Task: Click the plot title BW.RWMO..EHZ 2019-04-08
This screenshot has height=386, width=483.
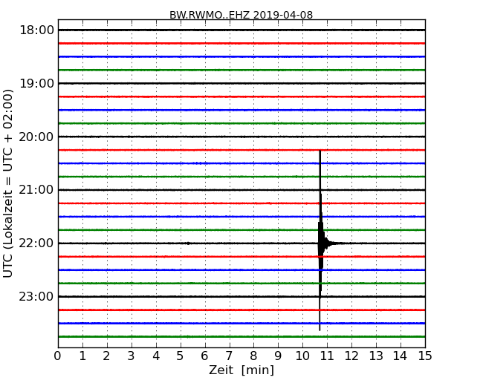Action: click(241, 15)
